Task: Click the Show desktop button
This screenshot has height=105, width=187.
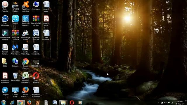Action: 186,102
